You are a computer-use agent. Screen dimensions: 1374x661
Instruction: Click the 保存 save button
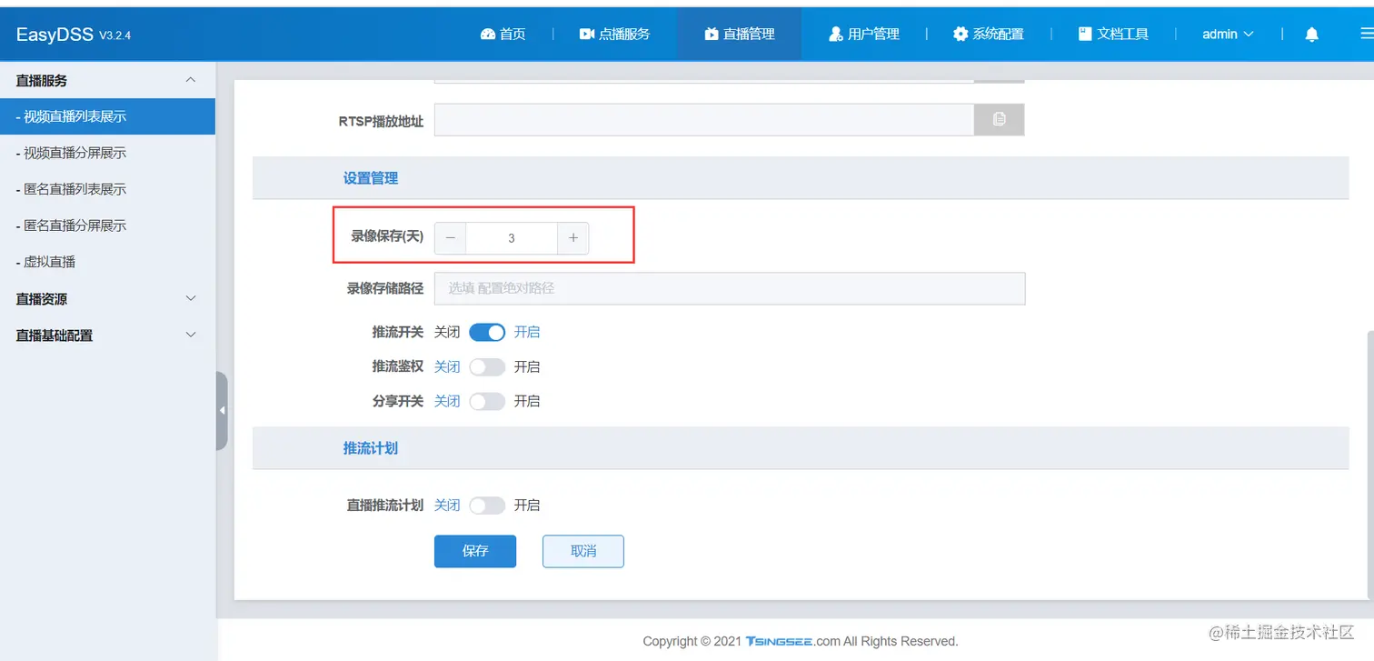pos(475,551)
